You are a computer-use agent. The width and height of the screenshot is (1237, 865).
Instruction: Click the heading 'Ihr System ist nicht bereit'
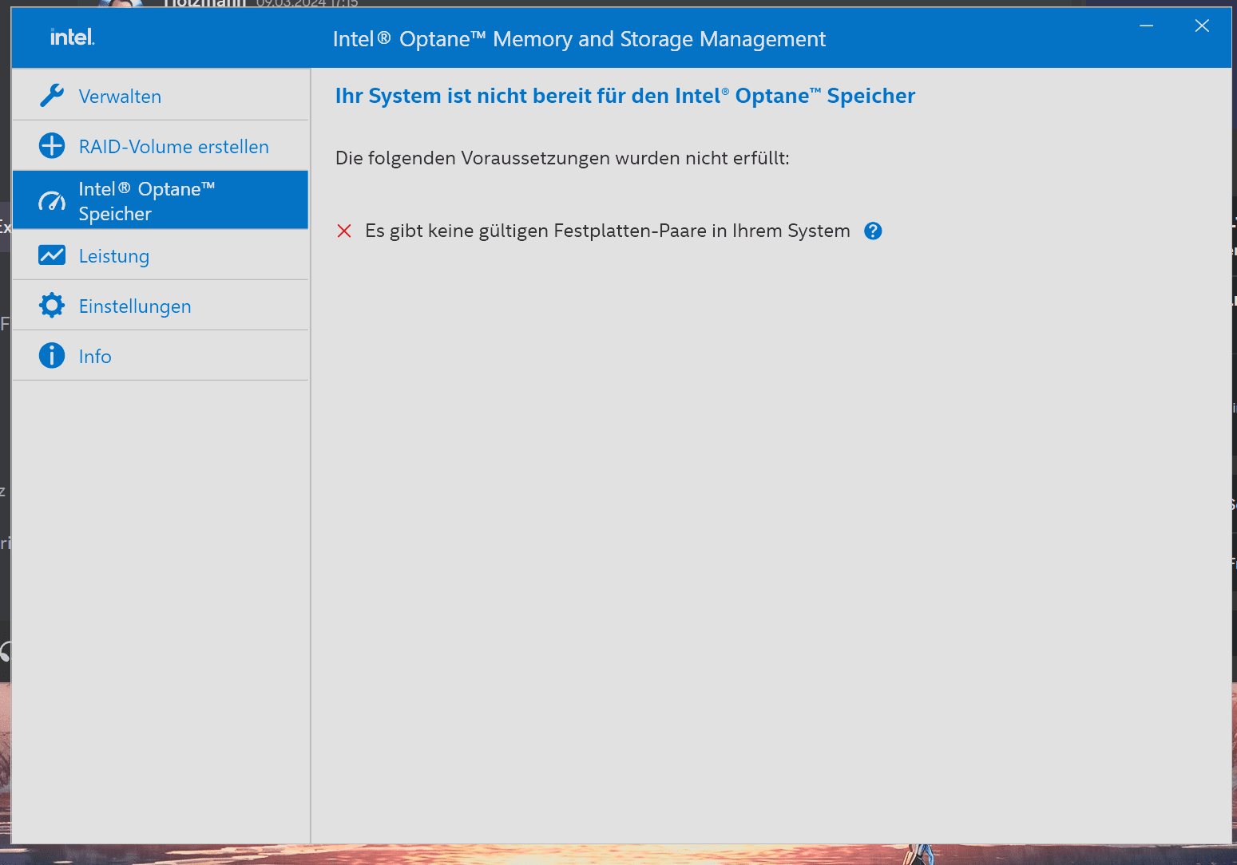[625, 96]
